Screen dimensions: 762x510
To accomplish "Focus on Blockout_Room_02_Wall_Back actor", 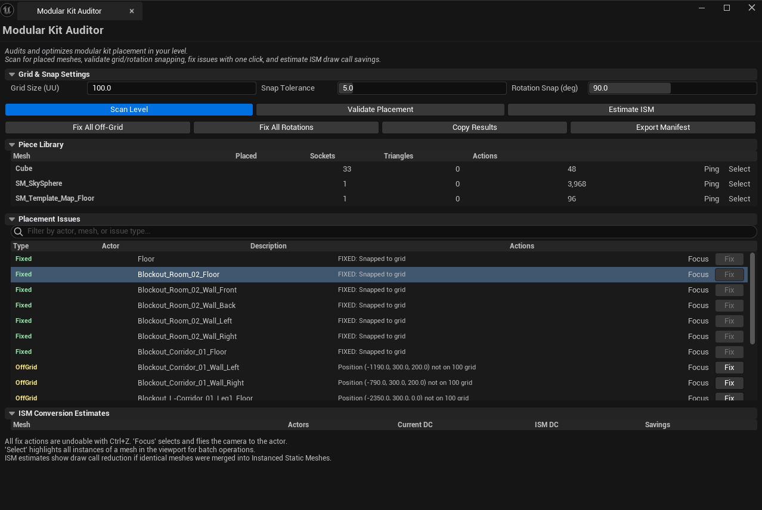I will (x=698, y=306).
